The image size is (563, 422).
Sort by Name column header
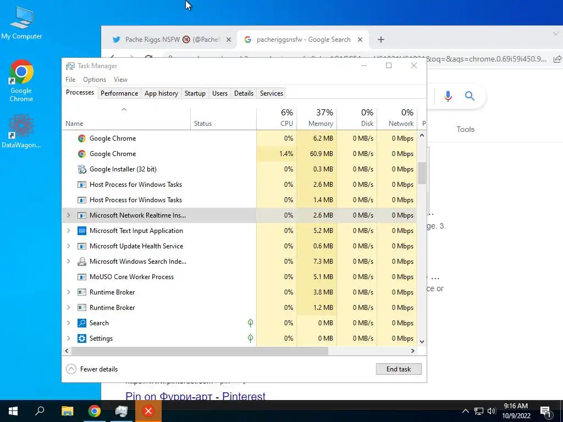126,118
